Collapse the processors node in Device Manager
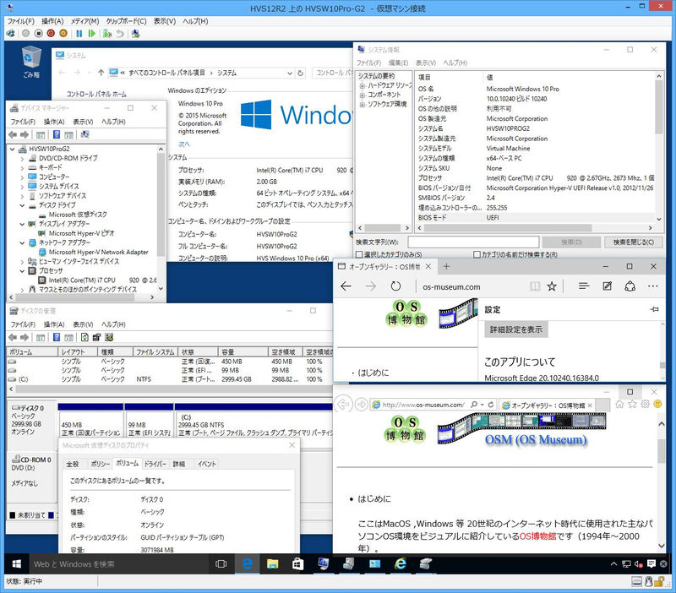Image resolution: width=676 pixels, height=593 pixels. [x=22, y=271]
